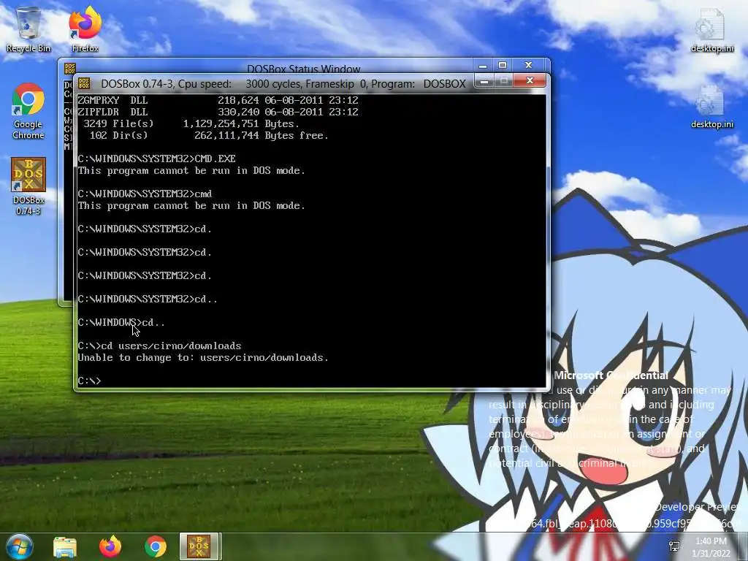Screen dimensions: 748x561
Task: Open File Explorer from the taskbar
Action: [65, 546]
